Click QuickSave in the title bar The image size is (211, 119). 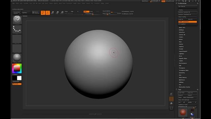click(x=145, y=1)
